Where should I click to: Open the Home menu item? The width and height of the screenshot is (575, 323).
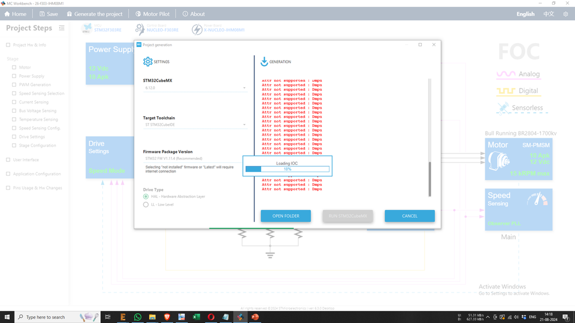pos(16,14)
